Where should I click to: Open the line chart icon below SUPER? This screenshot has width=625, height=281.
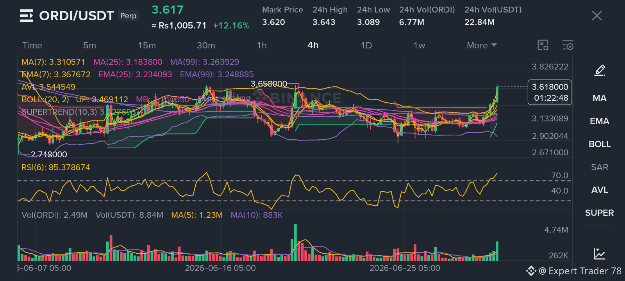coord(599,254)
